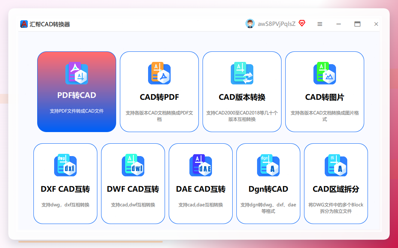Screen dimensions: 398x248
Task: Click description 支持PDF文件转成CAD文件
Action: [x=77, y=111]
